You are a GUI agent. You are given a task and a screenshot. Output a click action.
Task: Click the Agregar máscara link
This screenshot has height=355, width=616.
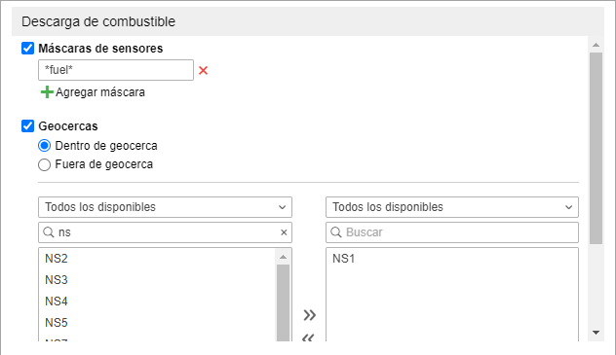coord(100,92)
